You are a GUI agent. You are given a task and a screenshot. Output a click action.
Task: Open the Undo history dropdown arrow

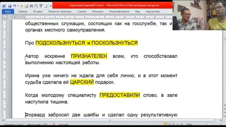click(18, 6)
